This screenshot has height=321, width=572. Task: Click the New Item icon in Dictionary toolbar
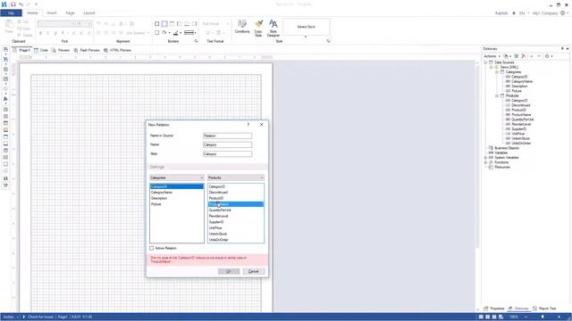pyautogui.click(x=507, y=56)
